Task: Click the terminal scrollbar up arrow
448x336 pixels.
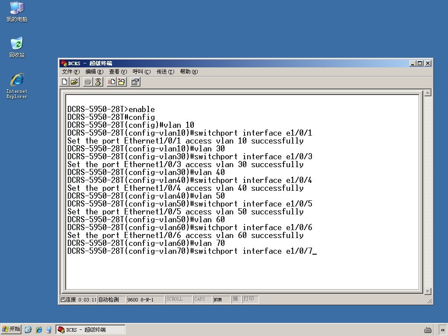Action: [428, 93]
